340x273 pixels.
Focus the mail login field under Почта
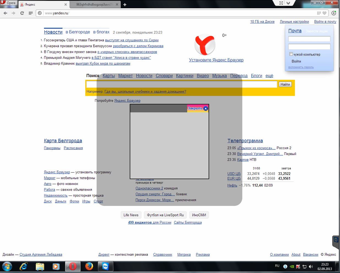pos(309,39)
